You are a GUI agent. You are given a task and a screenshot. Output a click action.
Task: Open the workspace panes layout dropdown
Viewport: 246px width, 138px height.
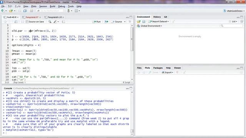77,11
